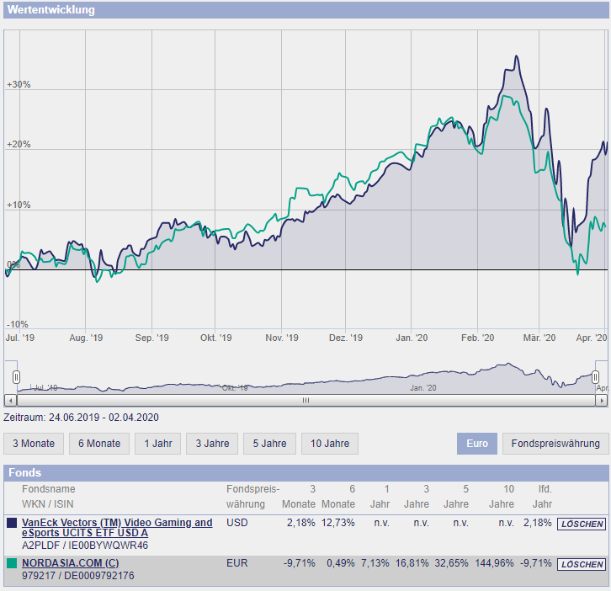The height and width of the screenshot is (591, 611).
Task: Choose the 1 Jahr time range
Action: 158,444
